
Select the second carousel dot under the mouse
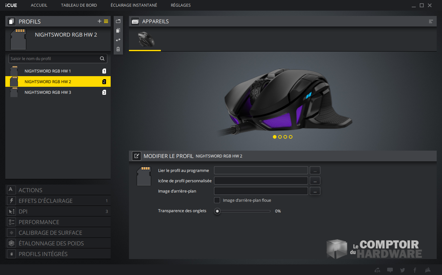280,137
